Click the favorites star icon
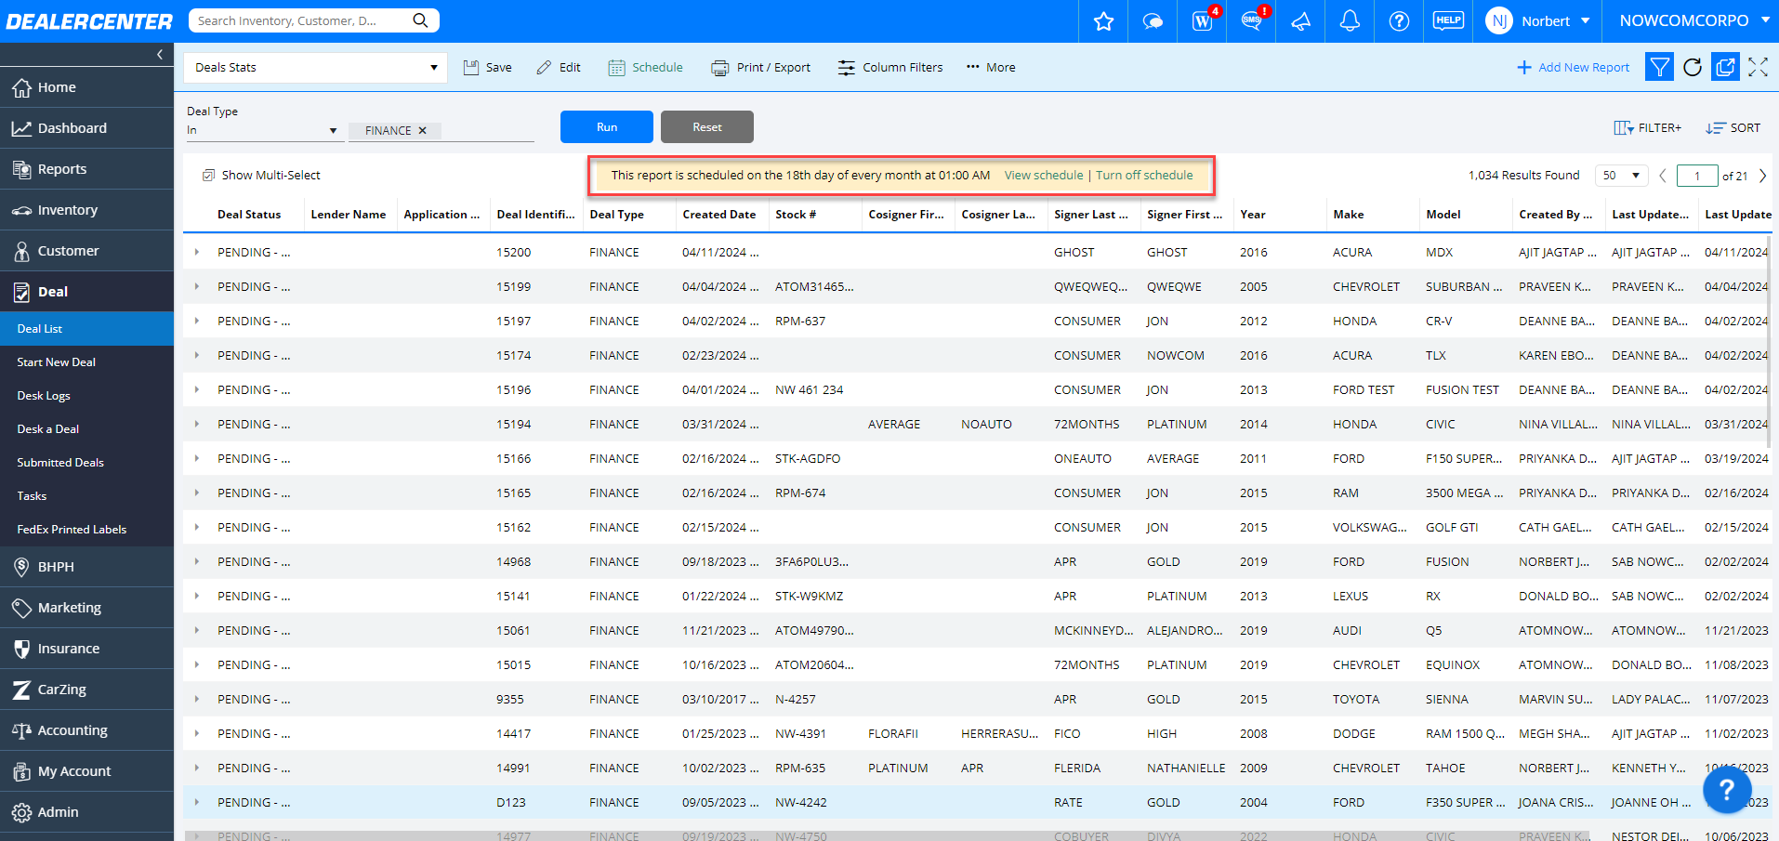 click(1103, 21)
